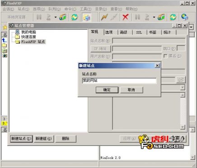Click the right pane transfer queue icon

click(x=147, y=17)
